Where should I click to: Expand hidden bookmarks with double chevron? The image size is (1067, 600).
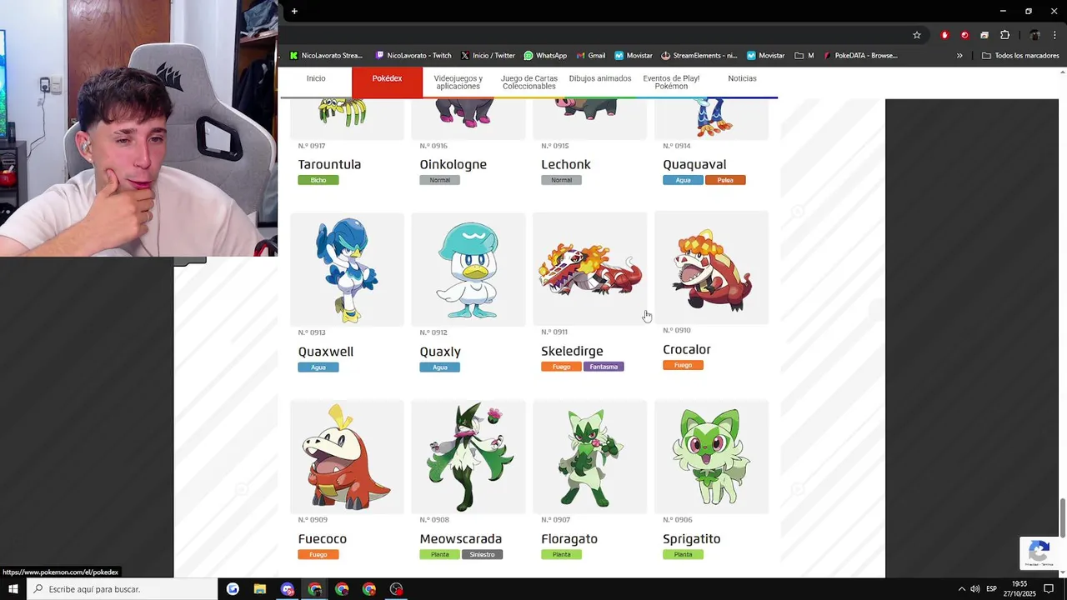point(959,56)
